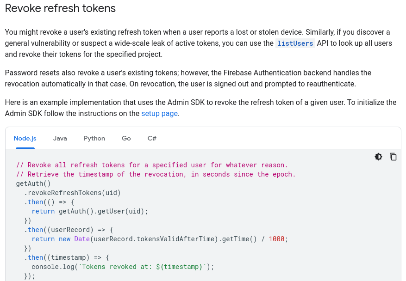
Task: Click the 1000 number literal in code
Action: 276,239
